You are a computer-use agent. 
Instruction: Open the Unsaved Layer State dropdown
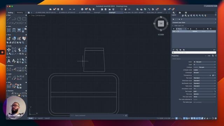tap(194, 22)
